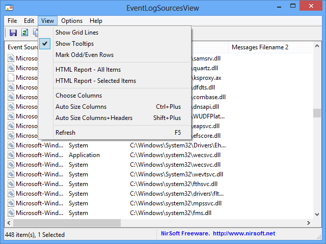This screenshot has width=326, height=244.
Task: Click the \eapsvc.dll filename text
Action: [x=205, y=126]
